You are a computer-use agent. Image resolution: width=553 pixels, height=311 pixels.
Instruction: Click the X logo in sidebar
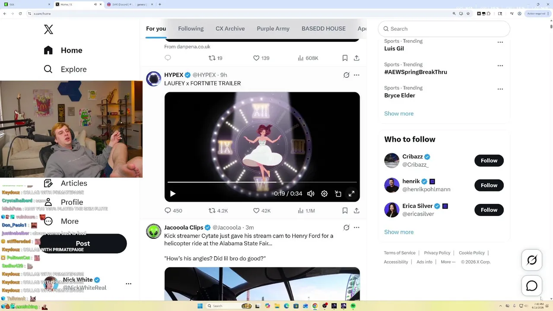coord(48,29)
